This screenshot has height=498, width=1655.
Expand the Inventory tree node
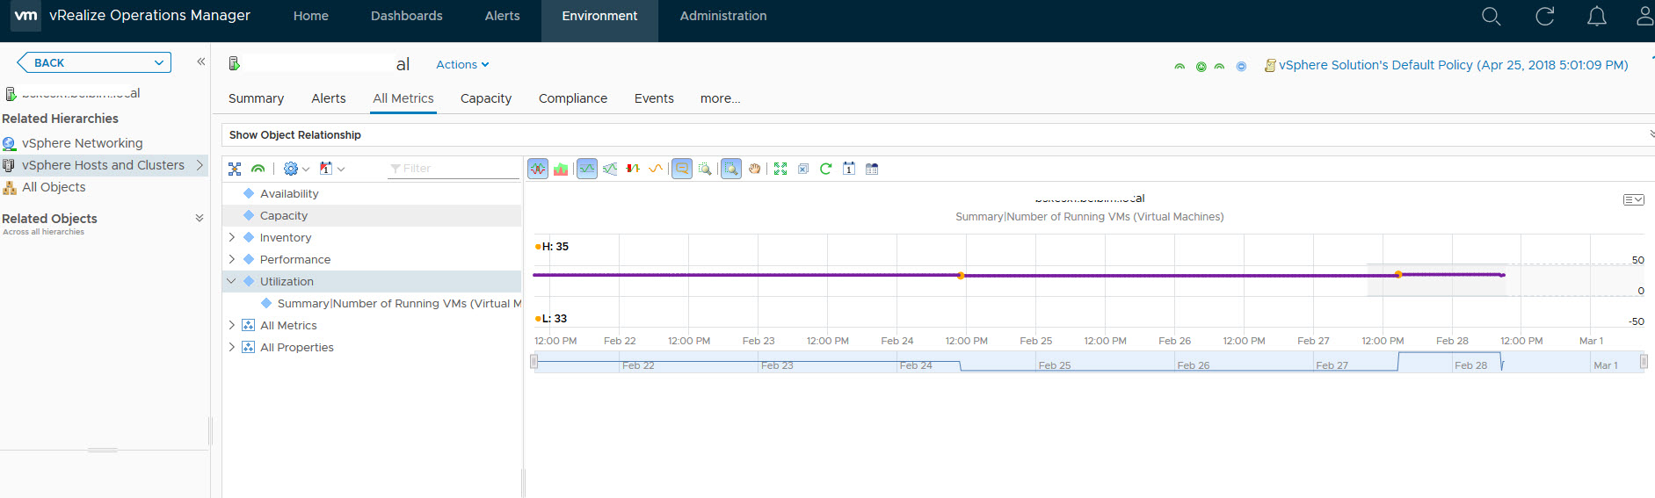coord(232,237)
